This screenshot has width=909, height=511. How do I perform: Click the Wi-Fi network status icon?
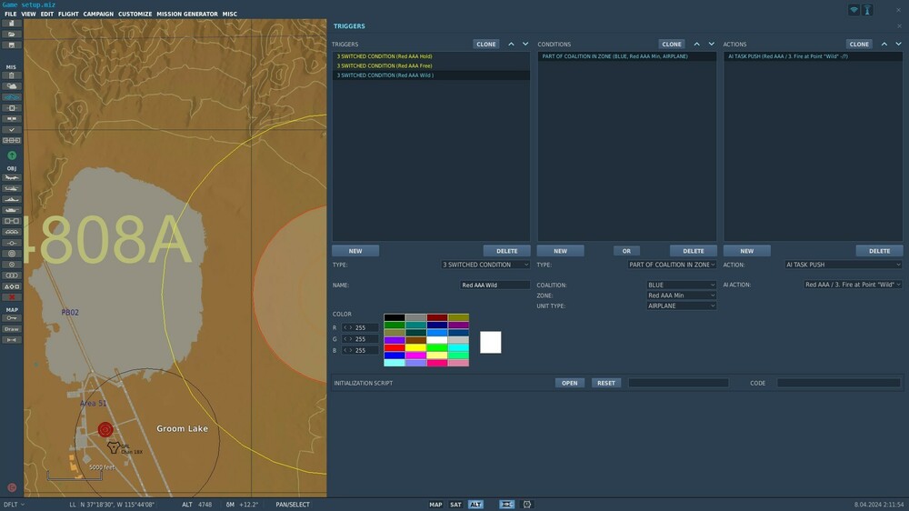point(854,10)
